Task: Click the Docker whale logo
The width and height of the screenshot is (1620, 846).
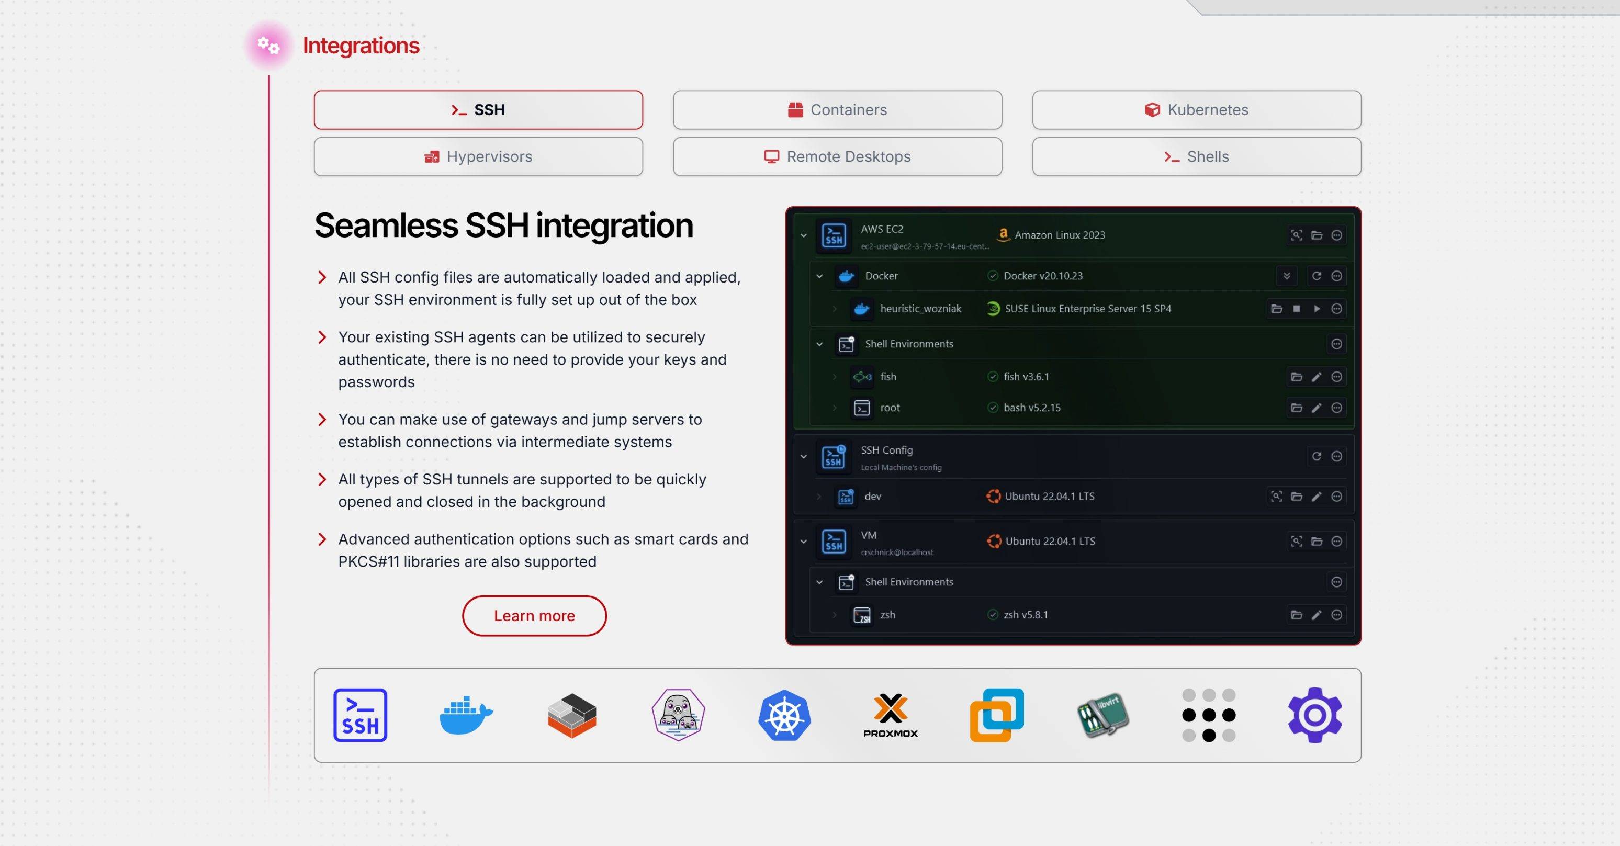Action: click(466, 715)
